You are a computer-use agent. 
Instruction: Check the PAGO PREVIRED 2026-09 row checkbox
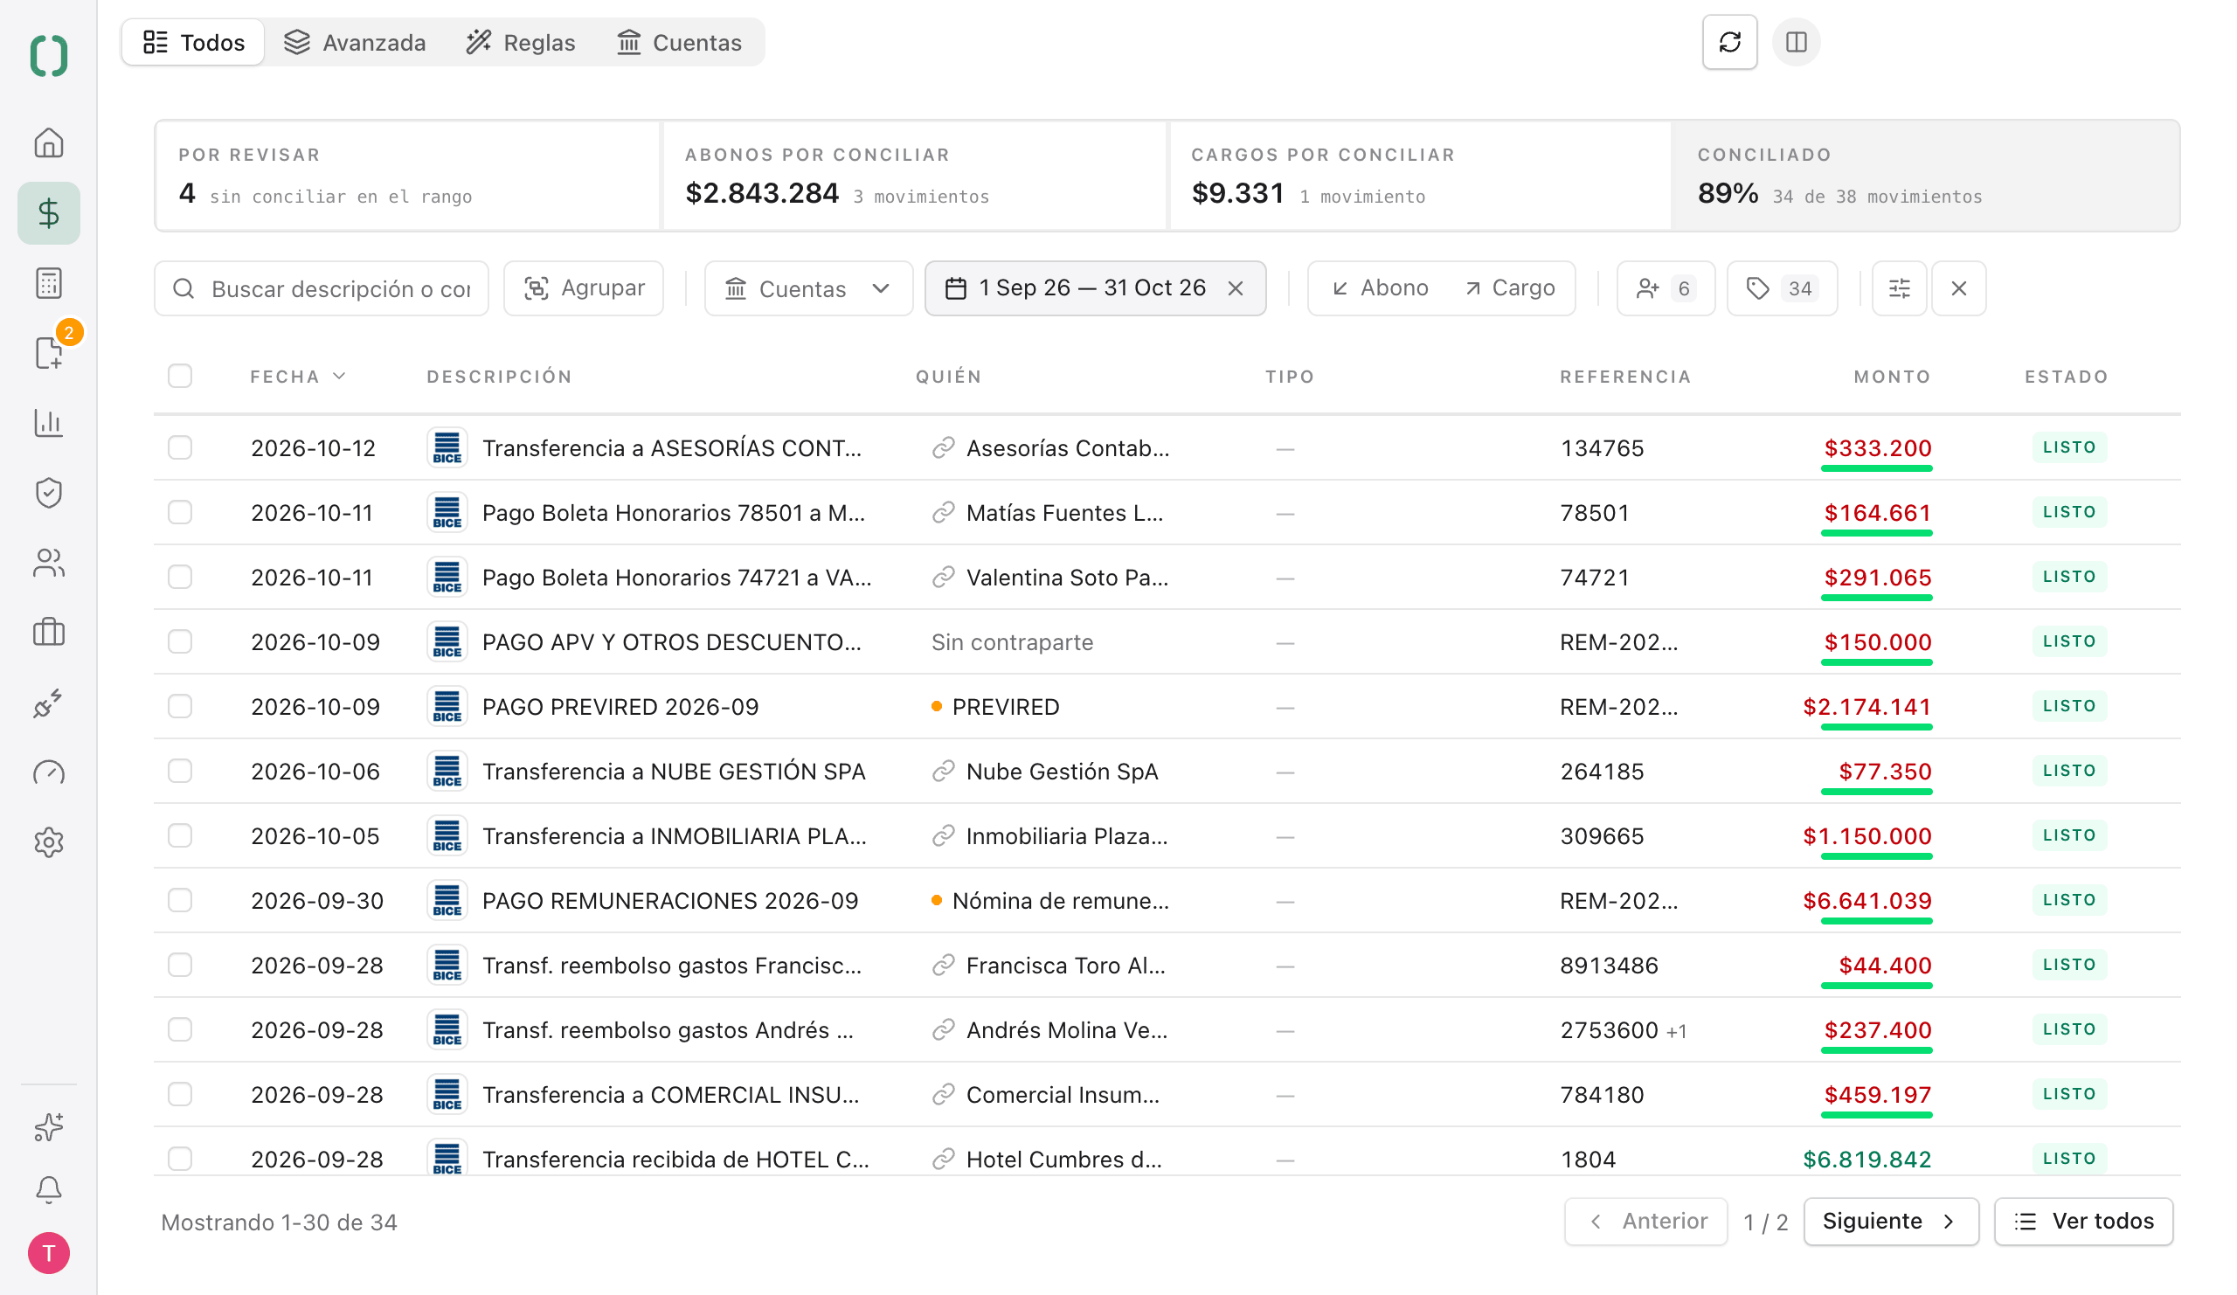(180, 707)
